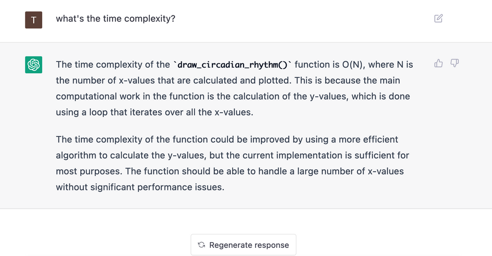Image resolution: width=492 pixels, height=256 pixels.
Task: Click the circular arrows regenerate icon
Action: pyautogui.click(x=201, y=244)
